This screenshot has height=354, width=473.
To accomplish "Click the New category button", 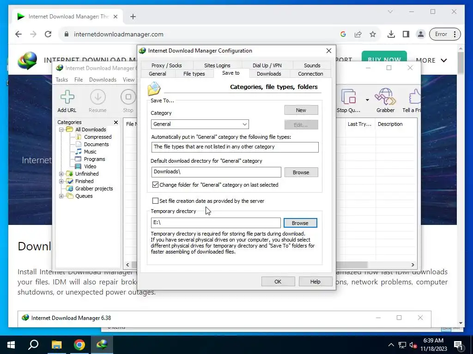I will tap(301, 110).
